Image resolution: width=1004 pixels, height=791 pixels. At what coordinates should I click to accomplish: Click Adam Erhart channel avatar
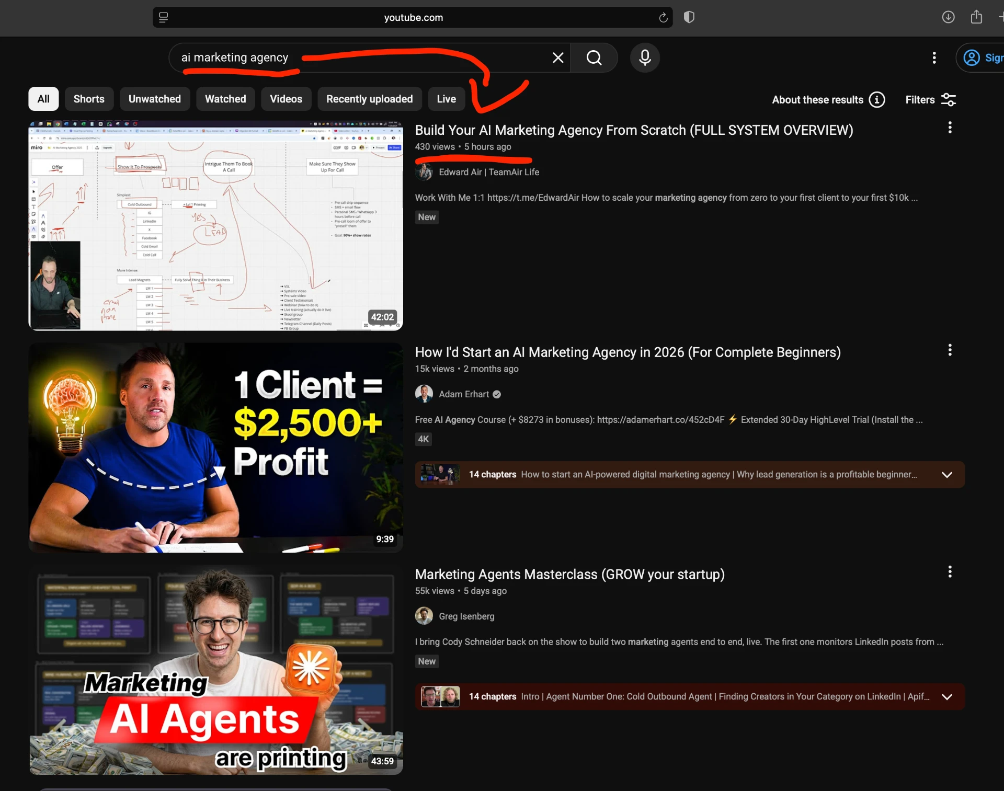pos(424,394)
